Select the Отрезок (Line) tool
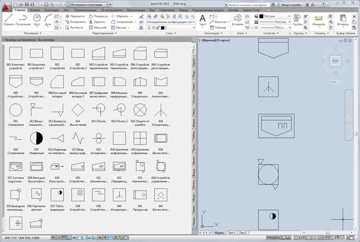Screen dimensions: 360x242 pyautogui.click(x=8, y=20)
